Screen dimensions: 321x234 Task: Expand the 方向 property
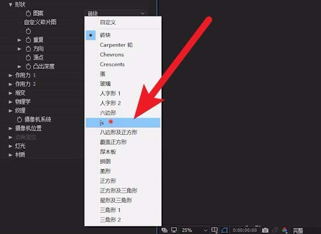pos(19,49)
